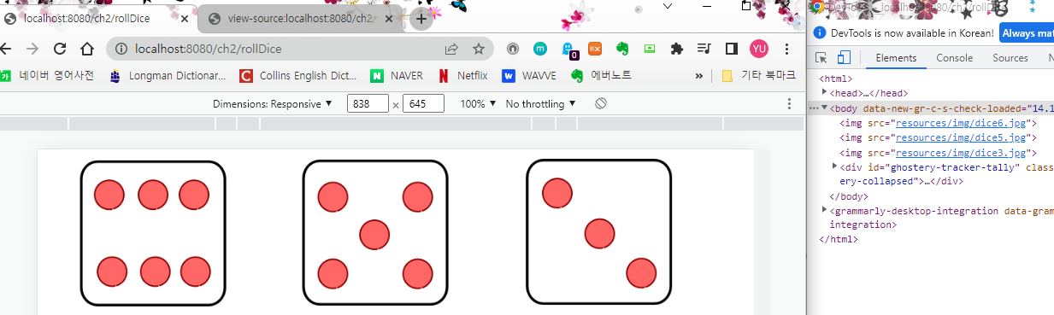The height and width of the screenshot is (315, 1054).
Task: Open the 기타 북마크 folder
Action: click(759, 75)
